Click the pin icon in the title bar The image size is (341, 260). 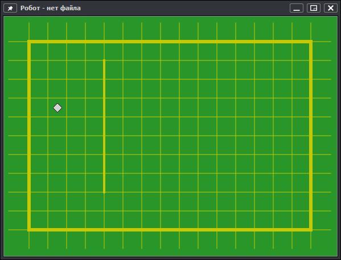point(10,9)
